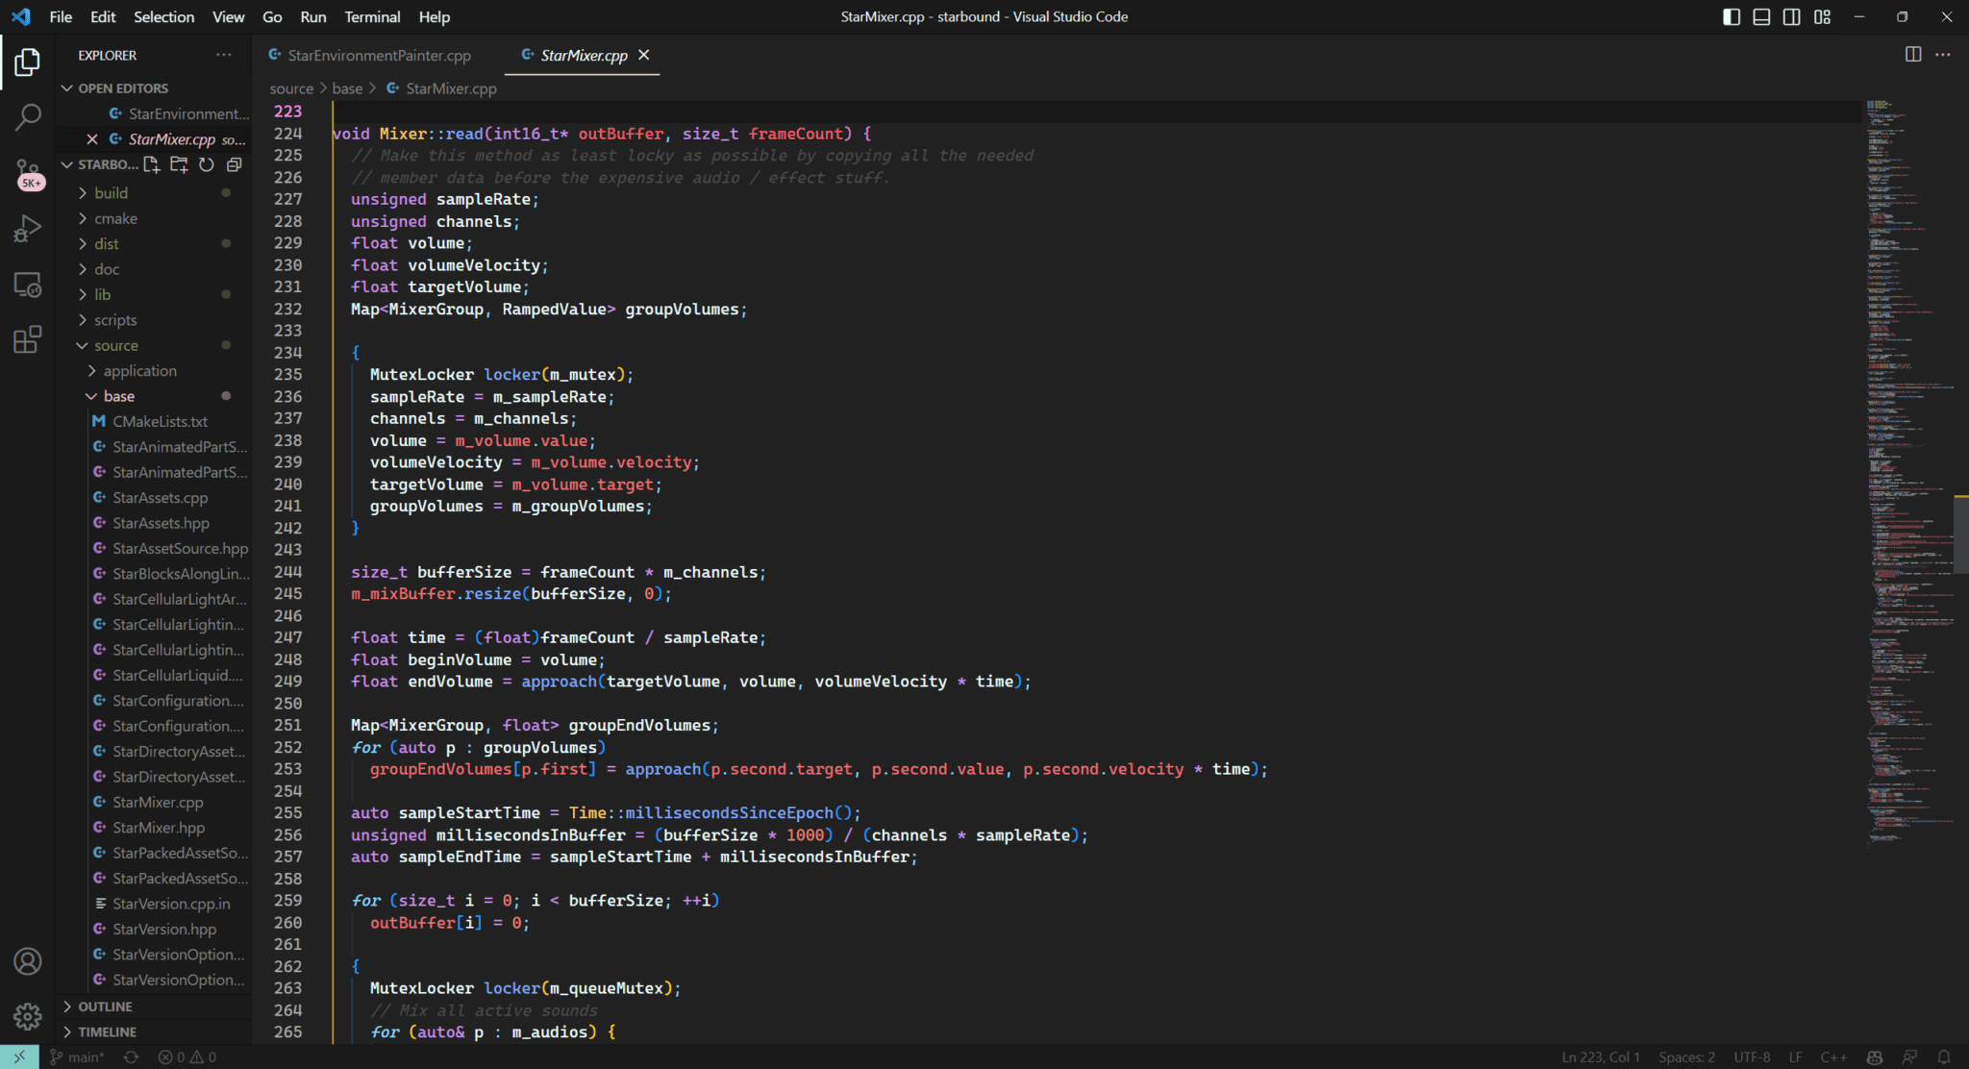Close StarMixer.cpp in Open Editors list
This screenshot has height=1069, width=1969.
pos(92,139)
